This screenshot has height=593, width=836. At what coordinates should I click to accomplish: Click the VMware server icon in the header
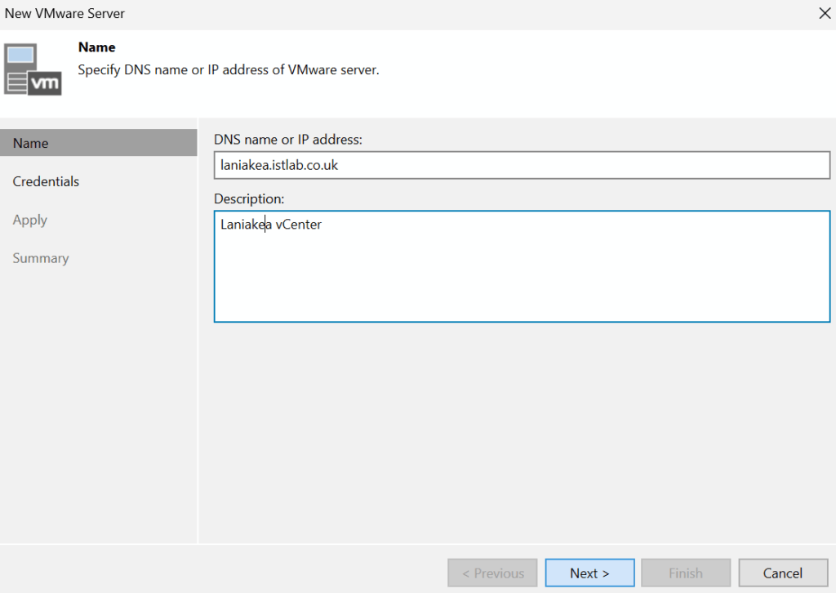click(33, 69)
